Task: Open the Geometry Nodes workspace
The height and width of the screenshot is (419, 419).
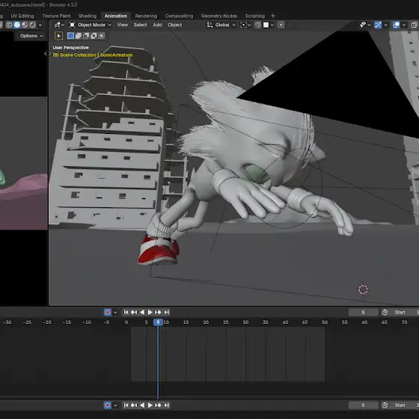Action: click(219, 16)
